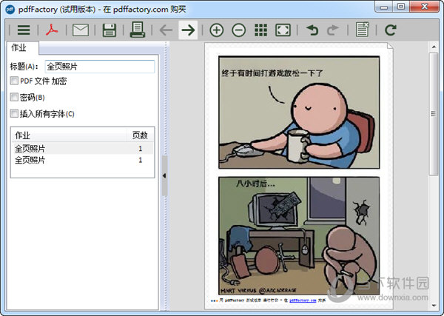The width and height of the screenshot is (444, 316).
Task: Go to the previous page with left arrow
Action: click(x=166, y=30)
